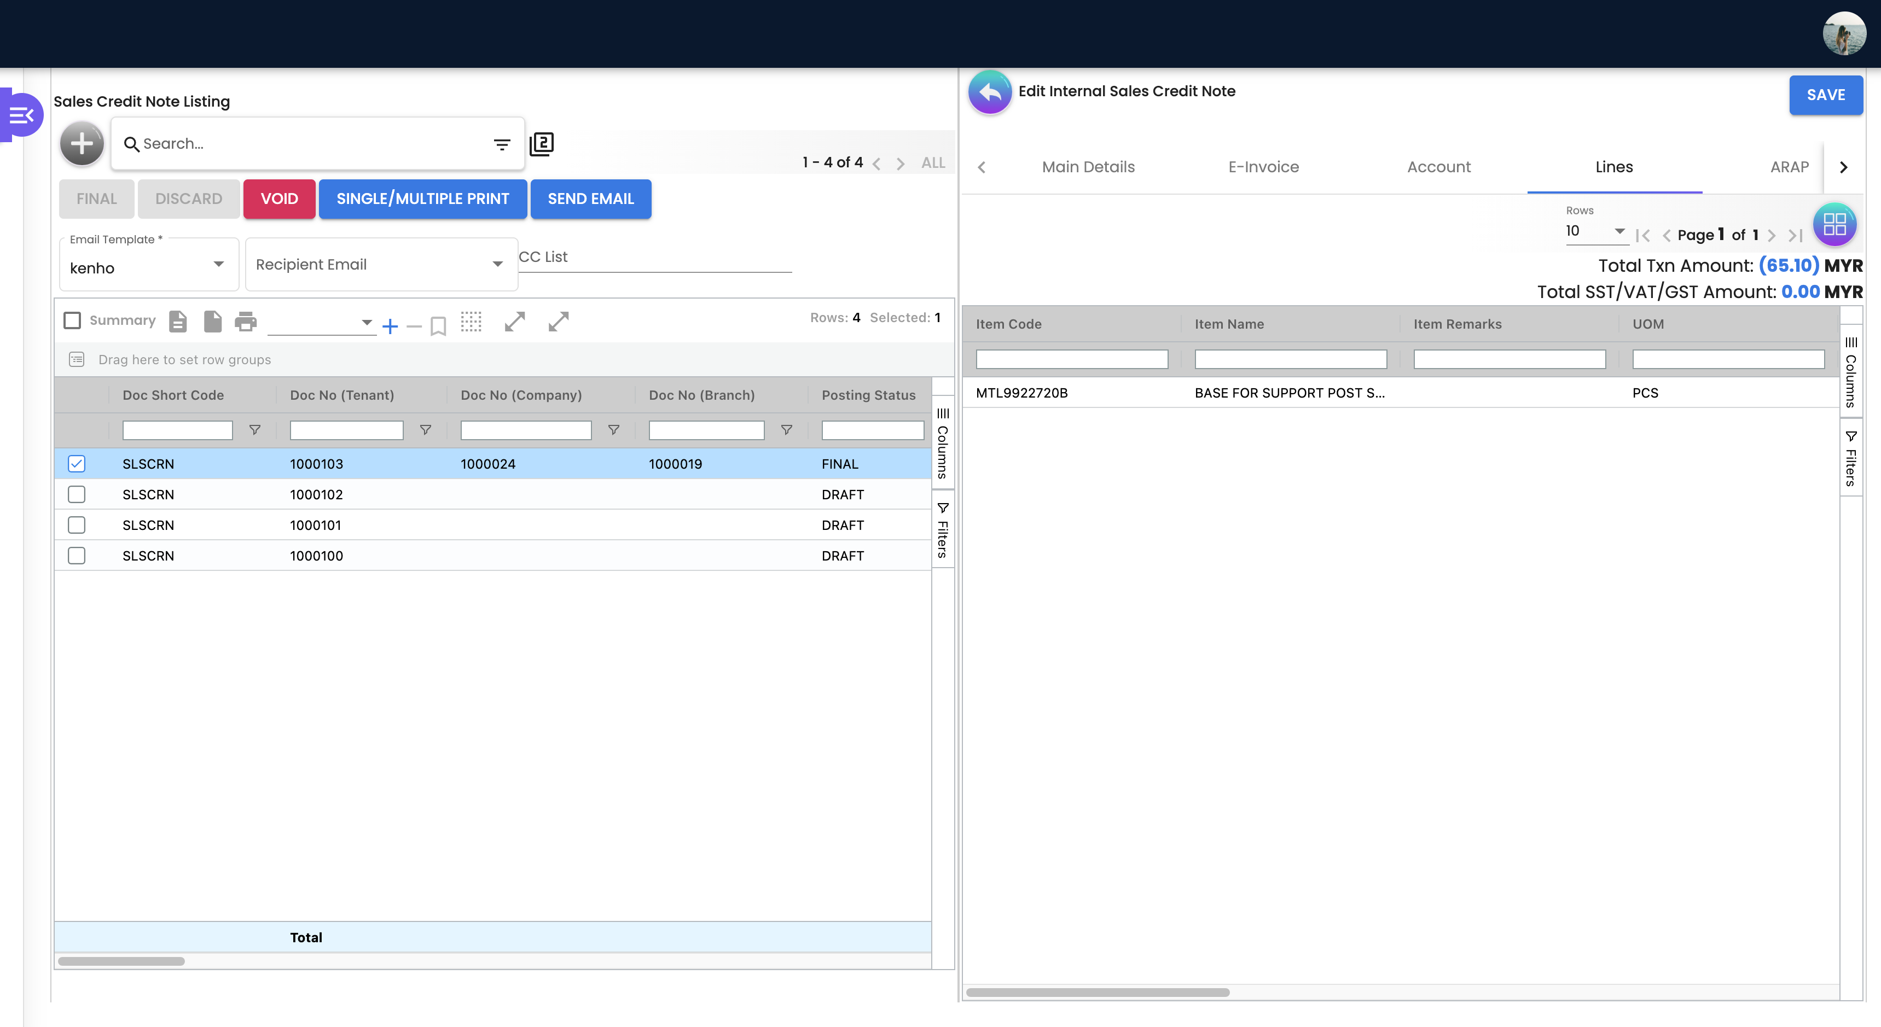Screen dimensions: 1881x1027
Task: Print the listing grid
Action: click(x=246, y=321)
